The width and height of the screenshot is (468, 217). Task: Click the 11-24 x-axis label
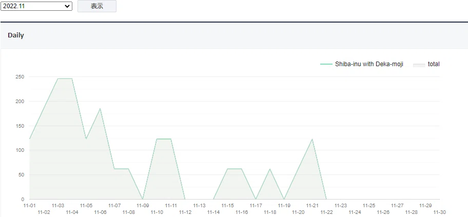355,212
